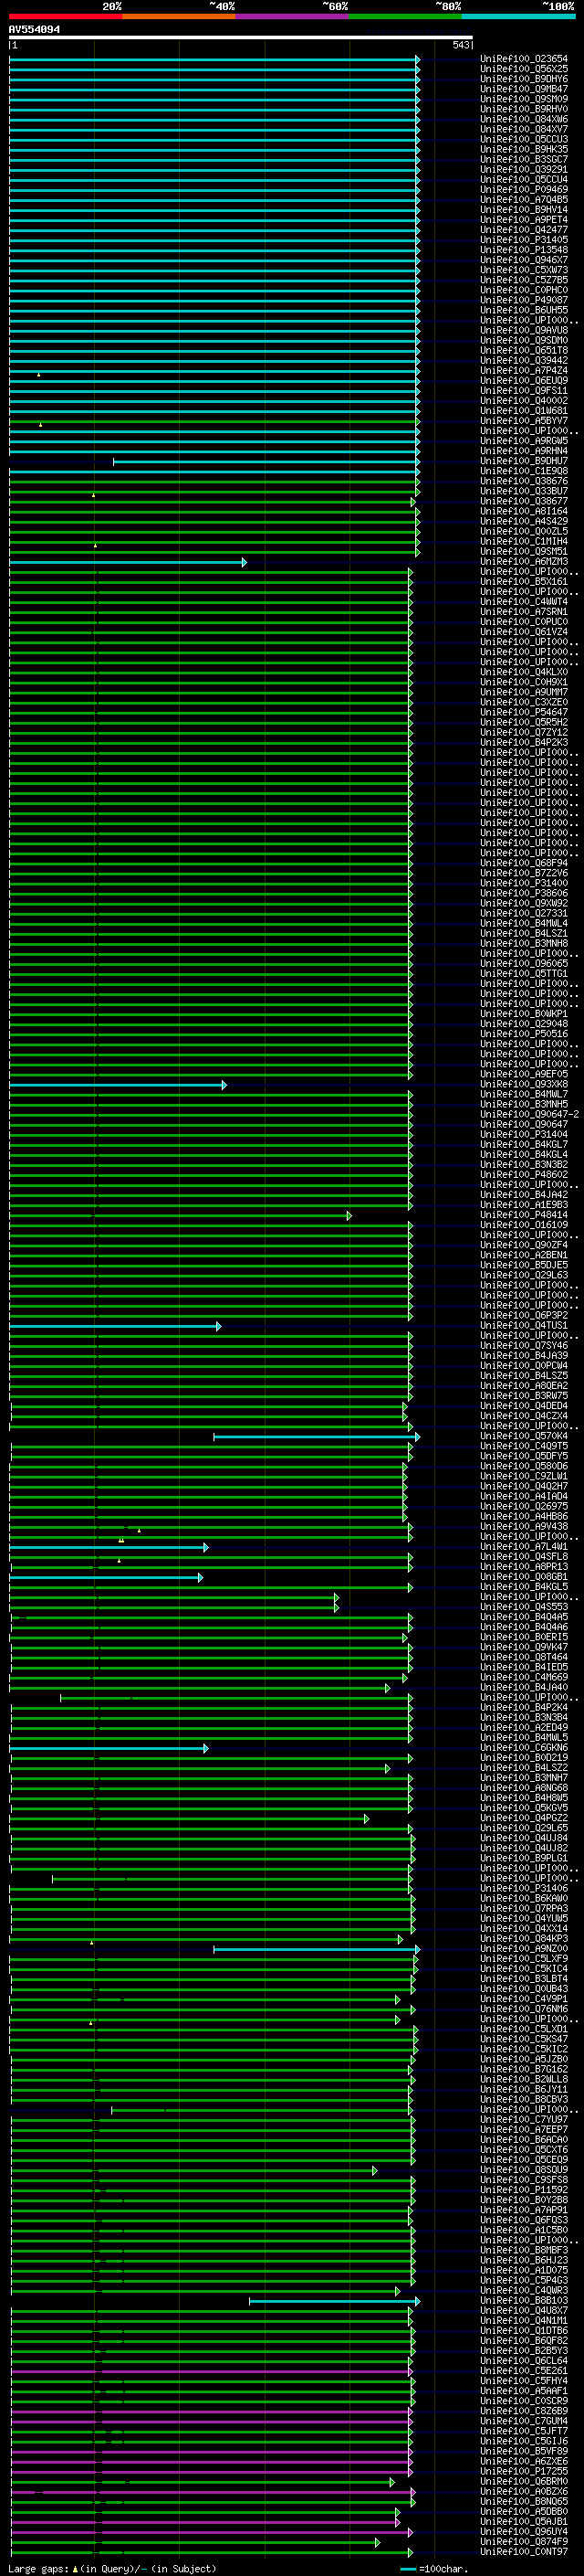Click the AV554094 query name label
This screenshot has width=584, height=2576.
[x=34, y=29]
